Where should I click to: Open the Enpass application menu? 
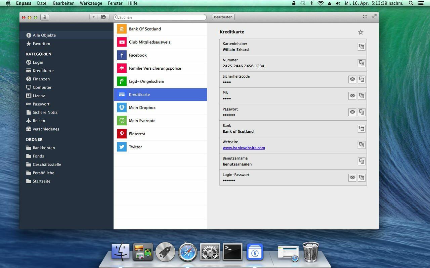24,3
